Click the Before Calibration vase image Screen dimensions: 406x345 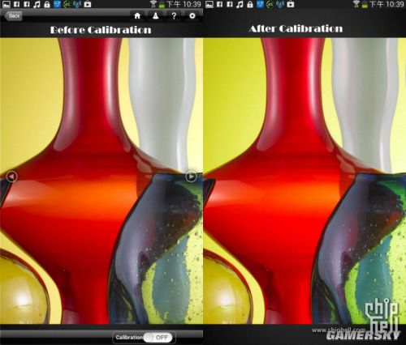coord(101,181)
